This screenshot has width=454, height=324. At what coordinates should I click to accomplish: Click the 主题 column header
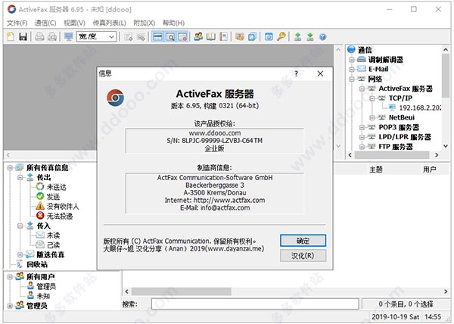[x=376, y=169]
